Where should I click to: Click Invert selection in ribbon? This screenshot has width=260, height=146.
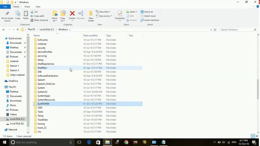[150, 20]
